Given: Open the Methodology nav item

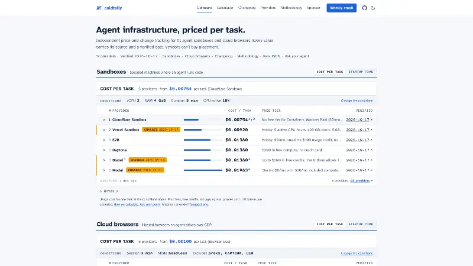Looking at the screenshot, I should click(x=291, y=8).
